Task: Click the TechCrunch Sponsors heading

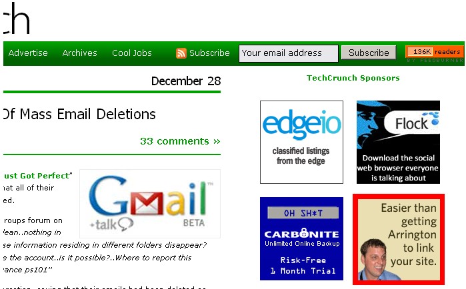Action: 353,78
